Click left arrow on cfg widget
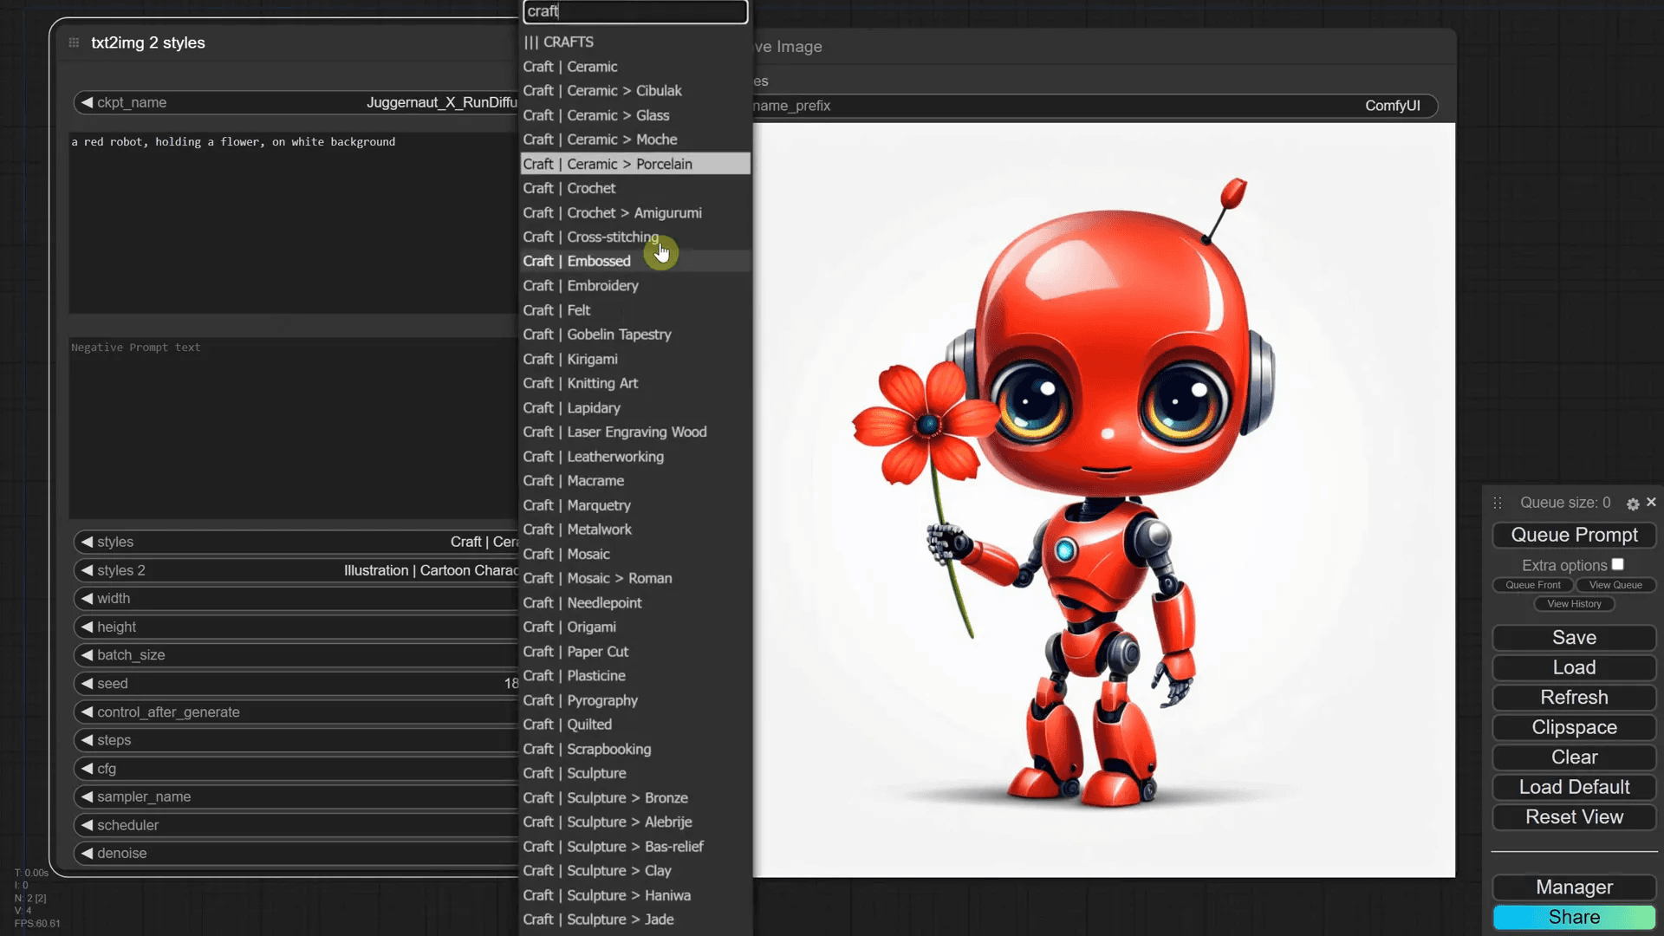This screenshot has width=1664, height=936. [87, 768]
